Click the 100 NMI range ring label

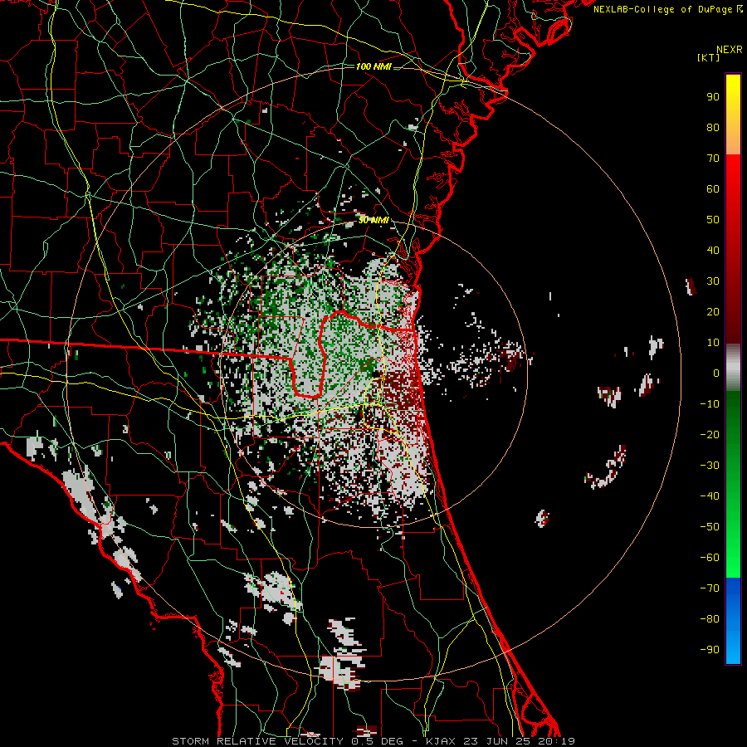click(373, 66)
